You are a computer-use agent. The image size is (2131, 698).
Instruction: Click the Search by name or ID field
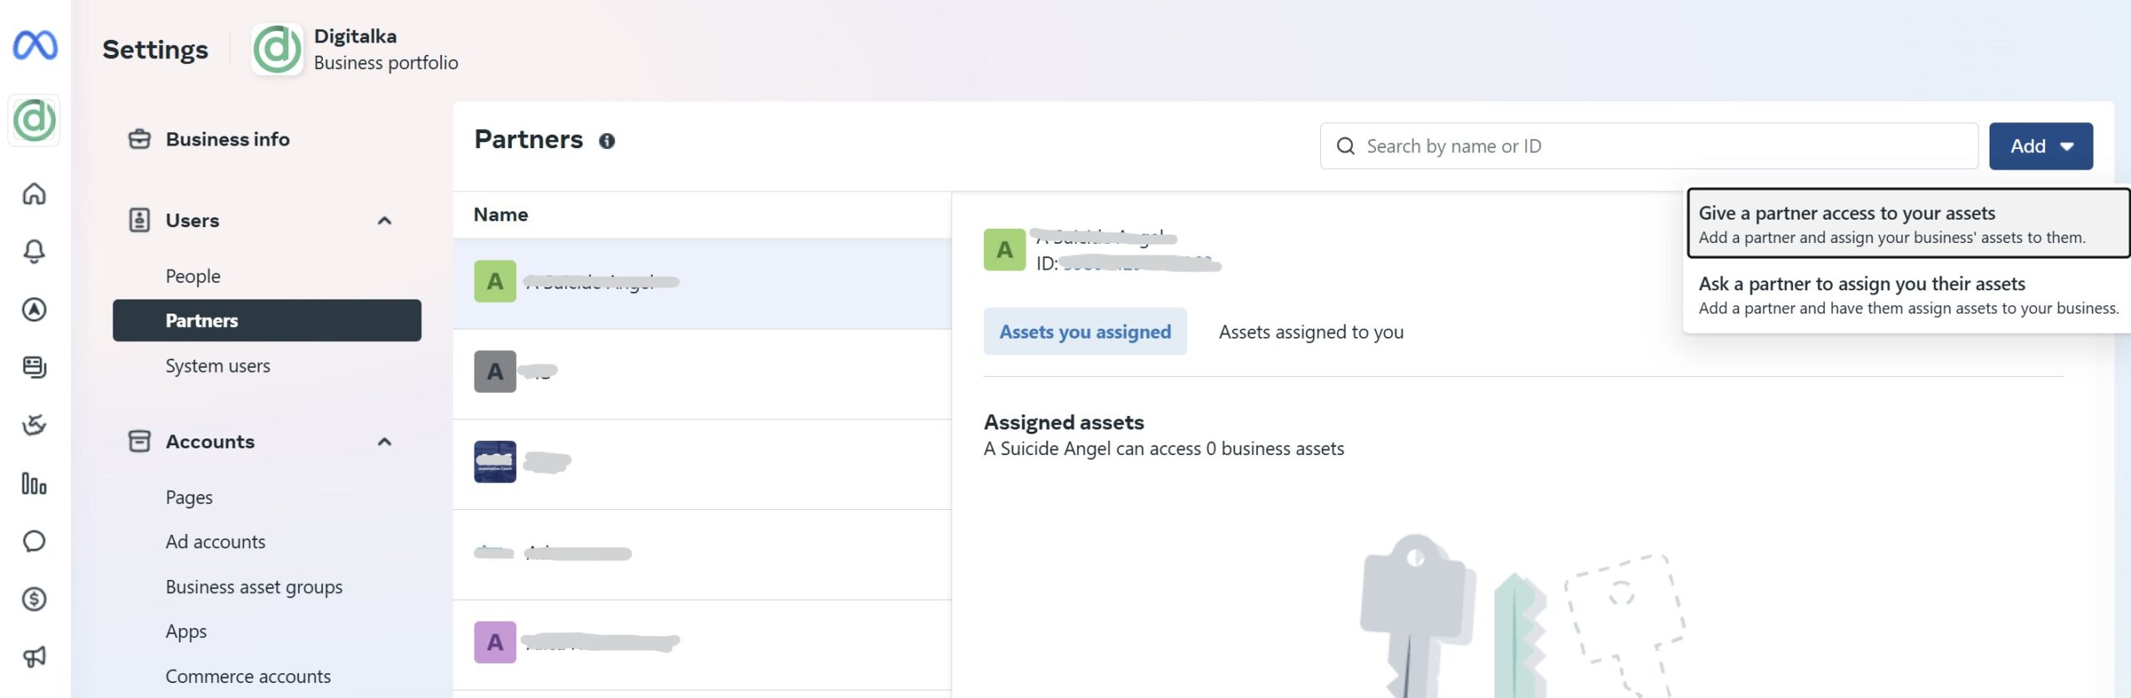[1648, 146]
